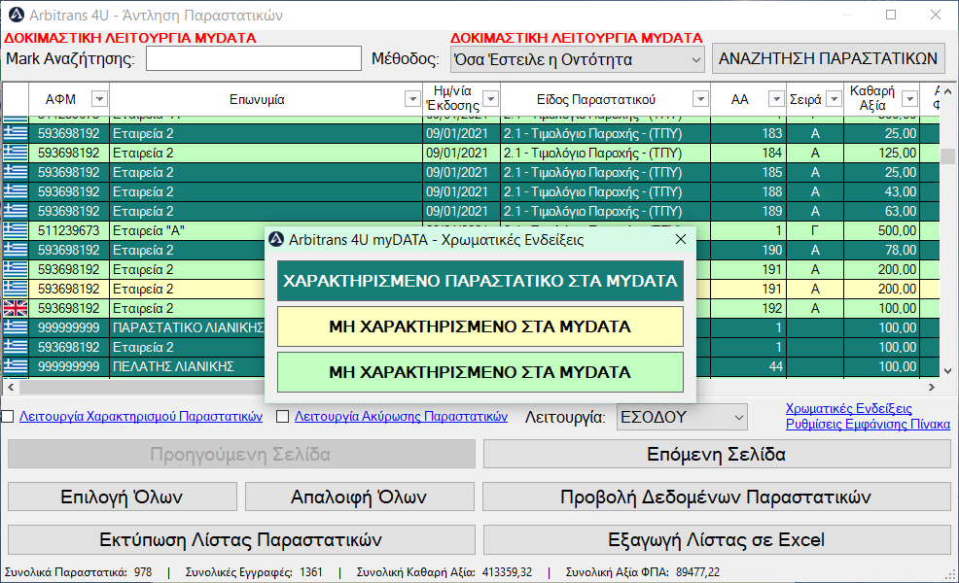
Task: Open the Επωνυμία column filter arrow
Action: (x=412, y=99)
